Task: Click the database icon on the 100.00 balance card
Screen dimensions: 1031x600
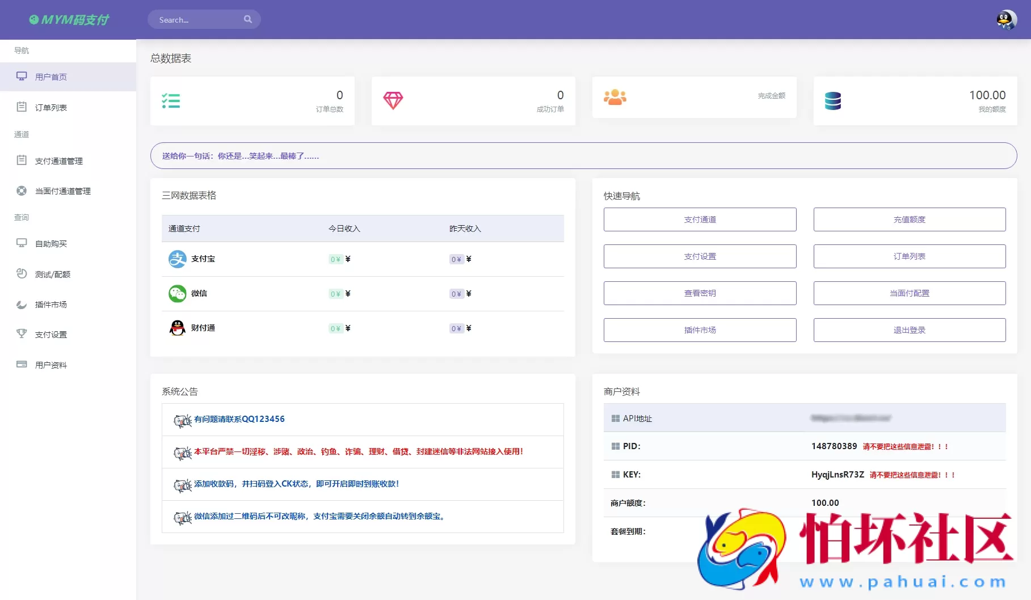Action: (x=834, y=101)
